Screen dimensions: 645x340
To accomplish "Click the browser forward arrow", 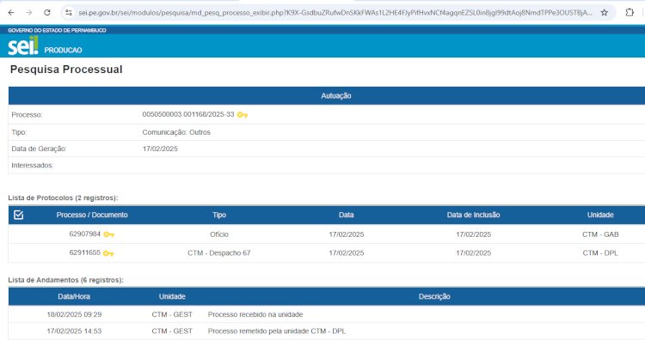I will click(x=28, y=13).
